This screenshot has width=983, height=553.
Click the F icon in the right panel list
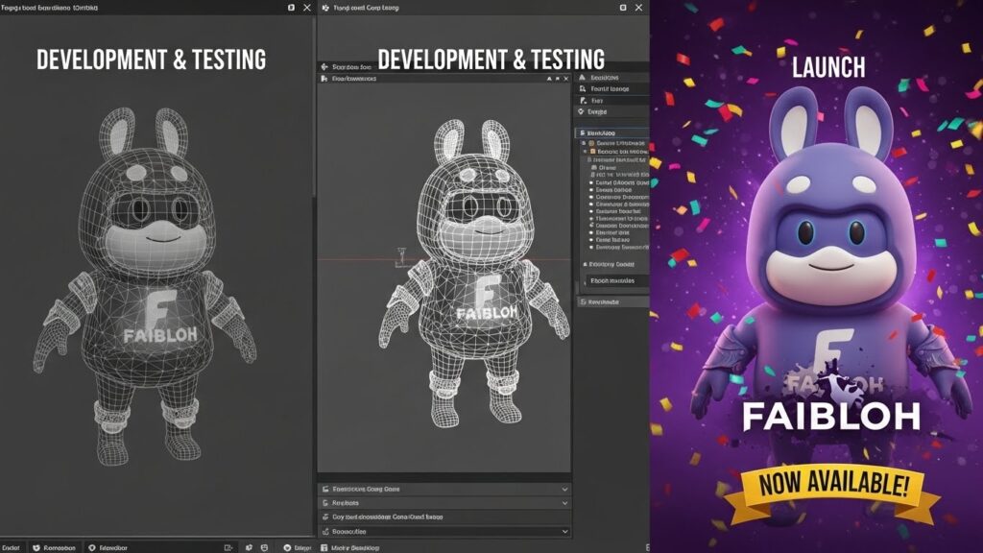tap(583, 100)
